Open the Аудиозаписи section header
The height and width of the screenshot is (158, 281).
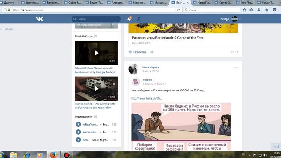[x=83, y=117]
